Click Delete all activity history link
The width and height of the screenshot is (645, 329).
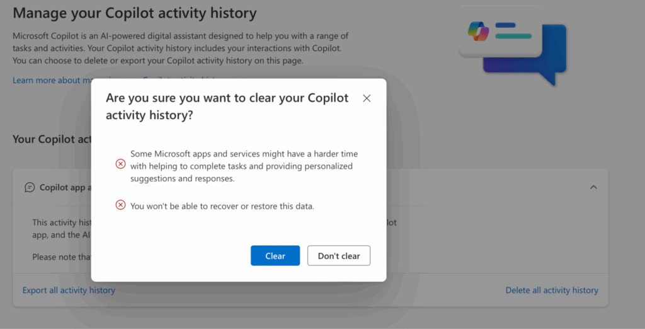coord(552,290)
